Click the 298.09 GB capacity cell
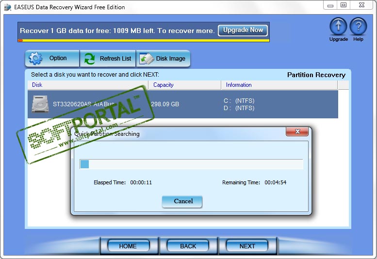The width and height of the screenshot is (377, 259). pos(165,104)
